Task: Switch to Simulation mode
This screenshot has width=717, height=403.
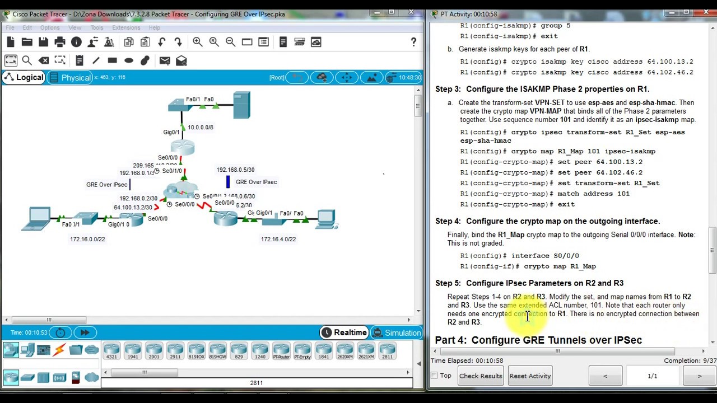Action: [396, 332]
